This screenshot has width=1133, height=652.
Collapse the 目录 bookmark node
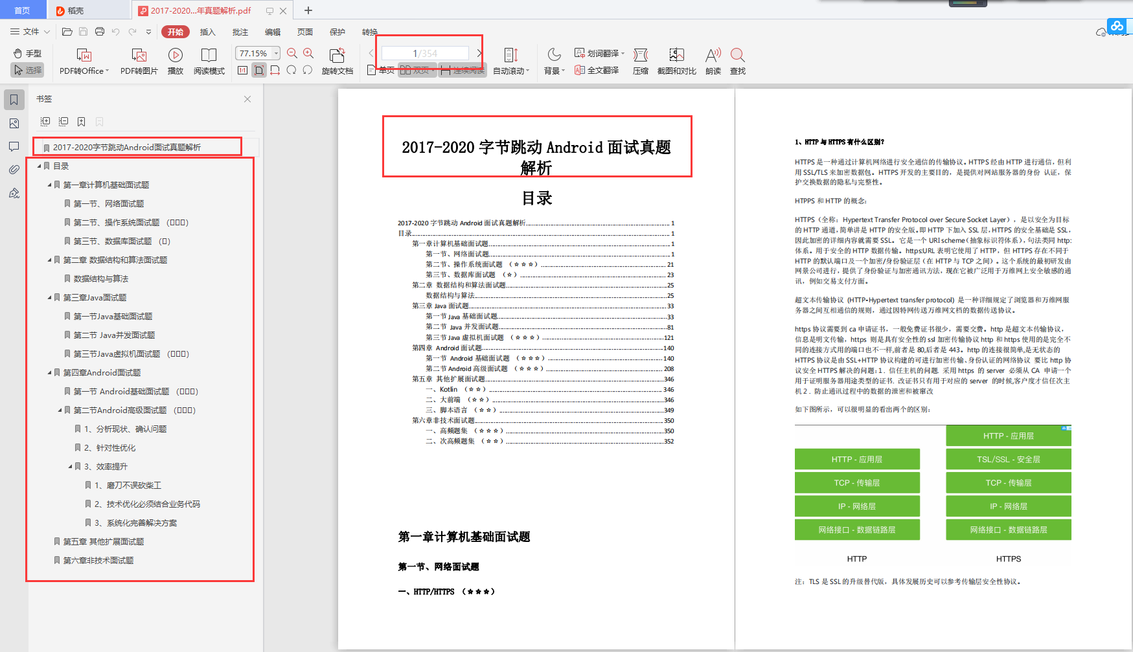(39, 166)
